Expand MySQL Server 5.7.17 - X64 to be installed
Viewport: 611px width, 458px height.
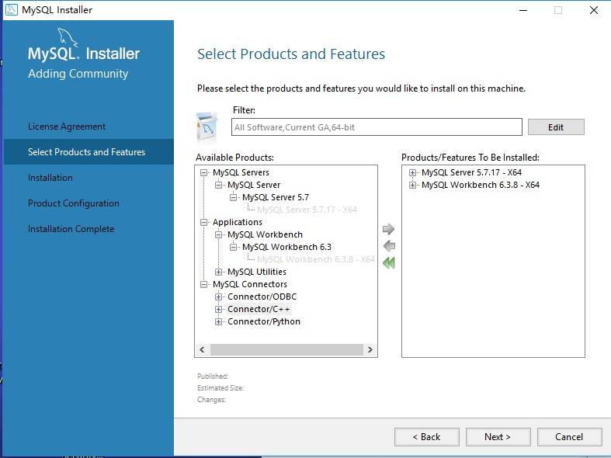(x=413, y=172)
